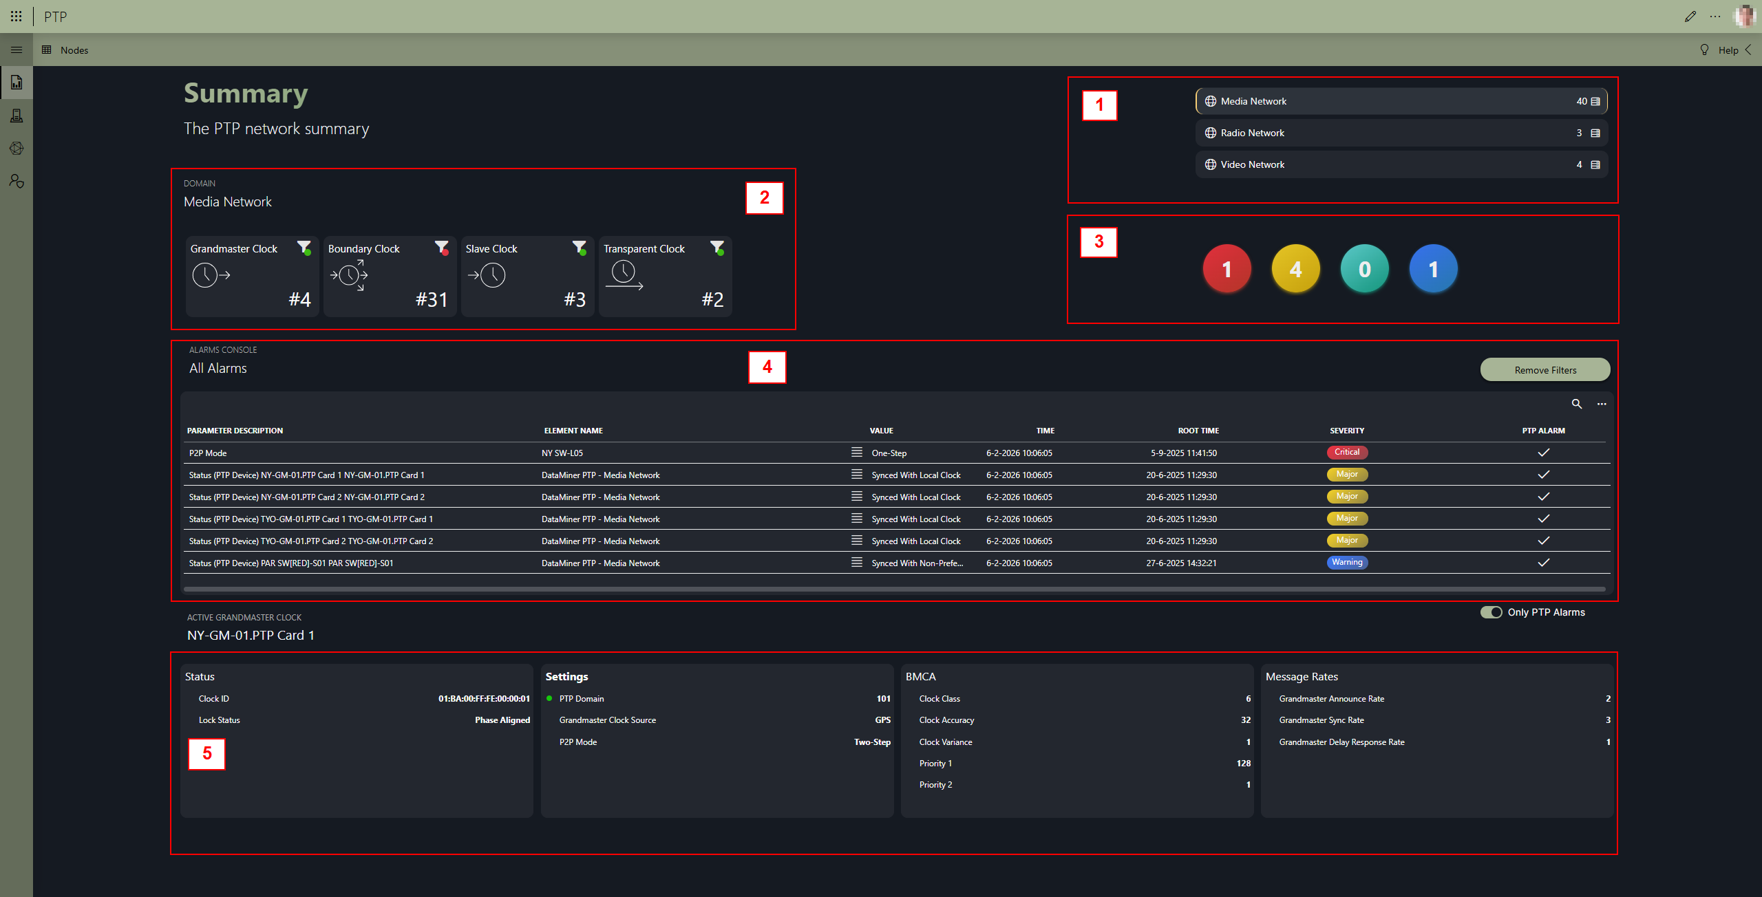Click the funnel icon on the Boundary Clock card
Screen dimensions: 1762x897
point(443,248)
